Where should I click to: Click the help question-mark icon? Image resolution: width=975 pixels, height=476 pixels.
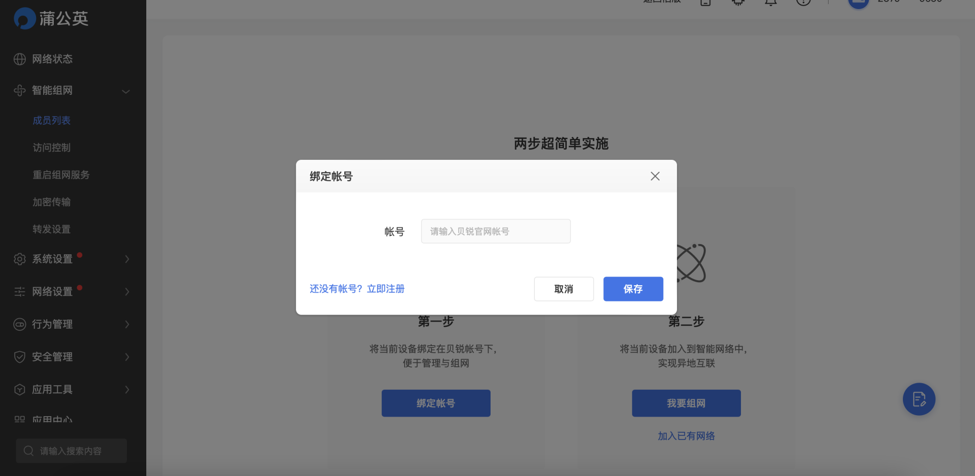point(803,3)
